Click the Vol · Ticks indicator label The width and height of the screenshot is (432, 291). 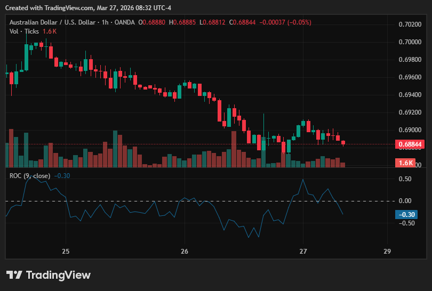click(x=24, y=31)
